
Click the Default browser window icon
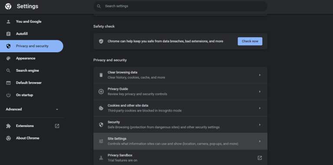click(8, 83)
